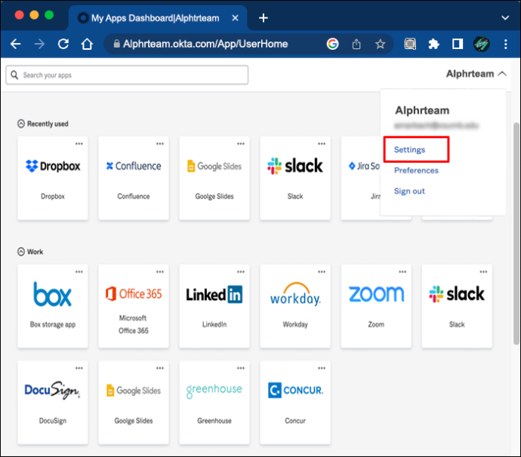521x457 pixels.
Task: Launch Google Slides in Work section
Action: 134,403
